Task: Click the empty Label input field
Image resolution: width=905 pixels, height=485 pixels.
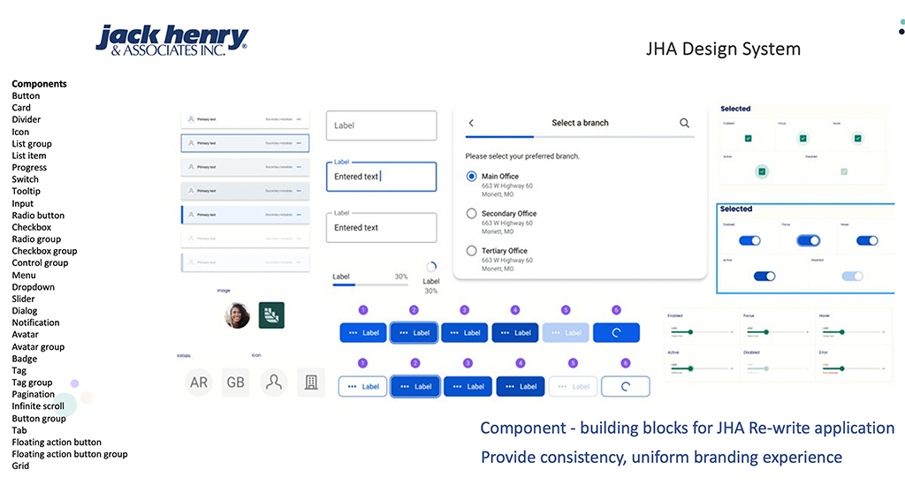Action: tap(381, 125)
